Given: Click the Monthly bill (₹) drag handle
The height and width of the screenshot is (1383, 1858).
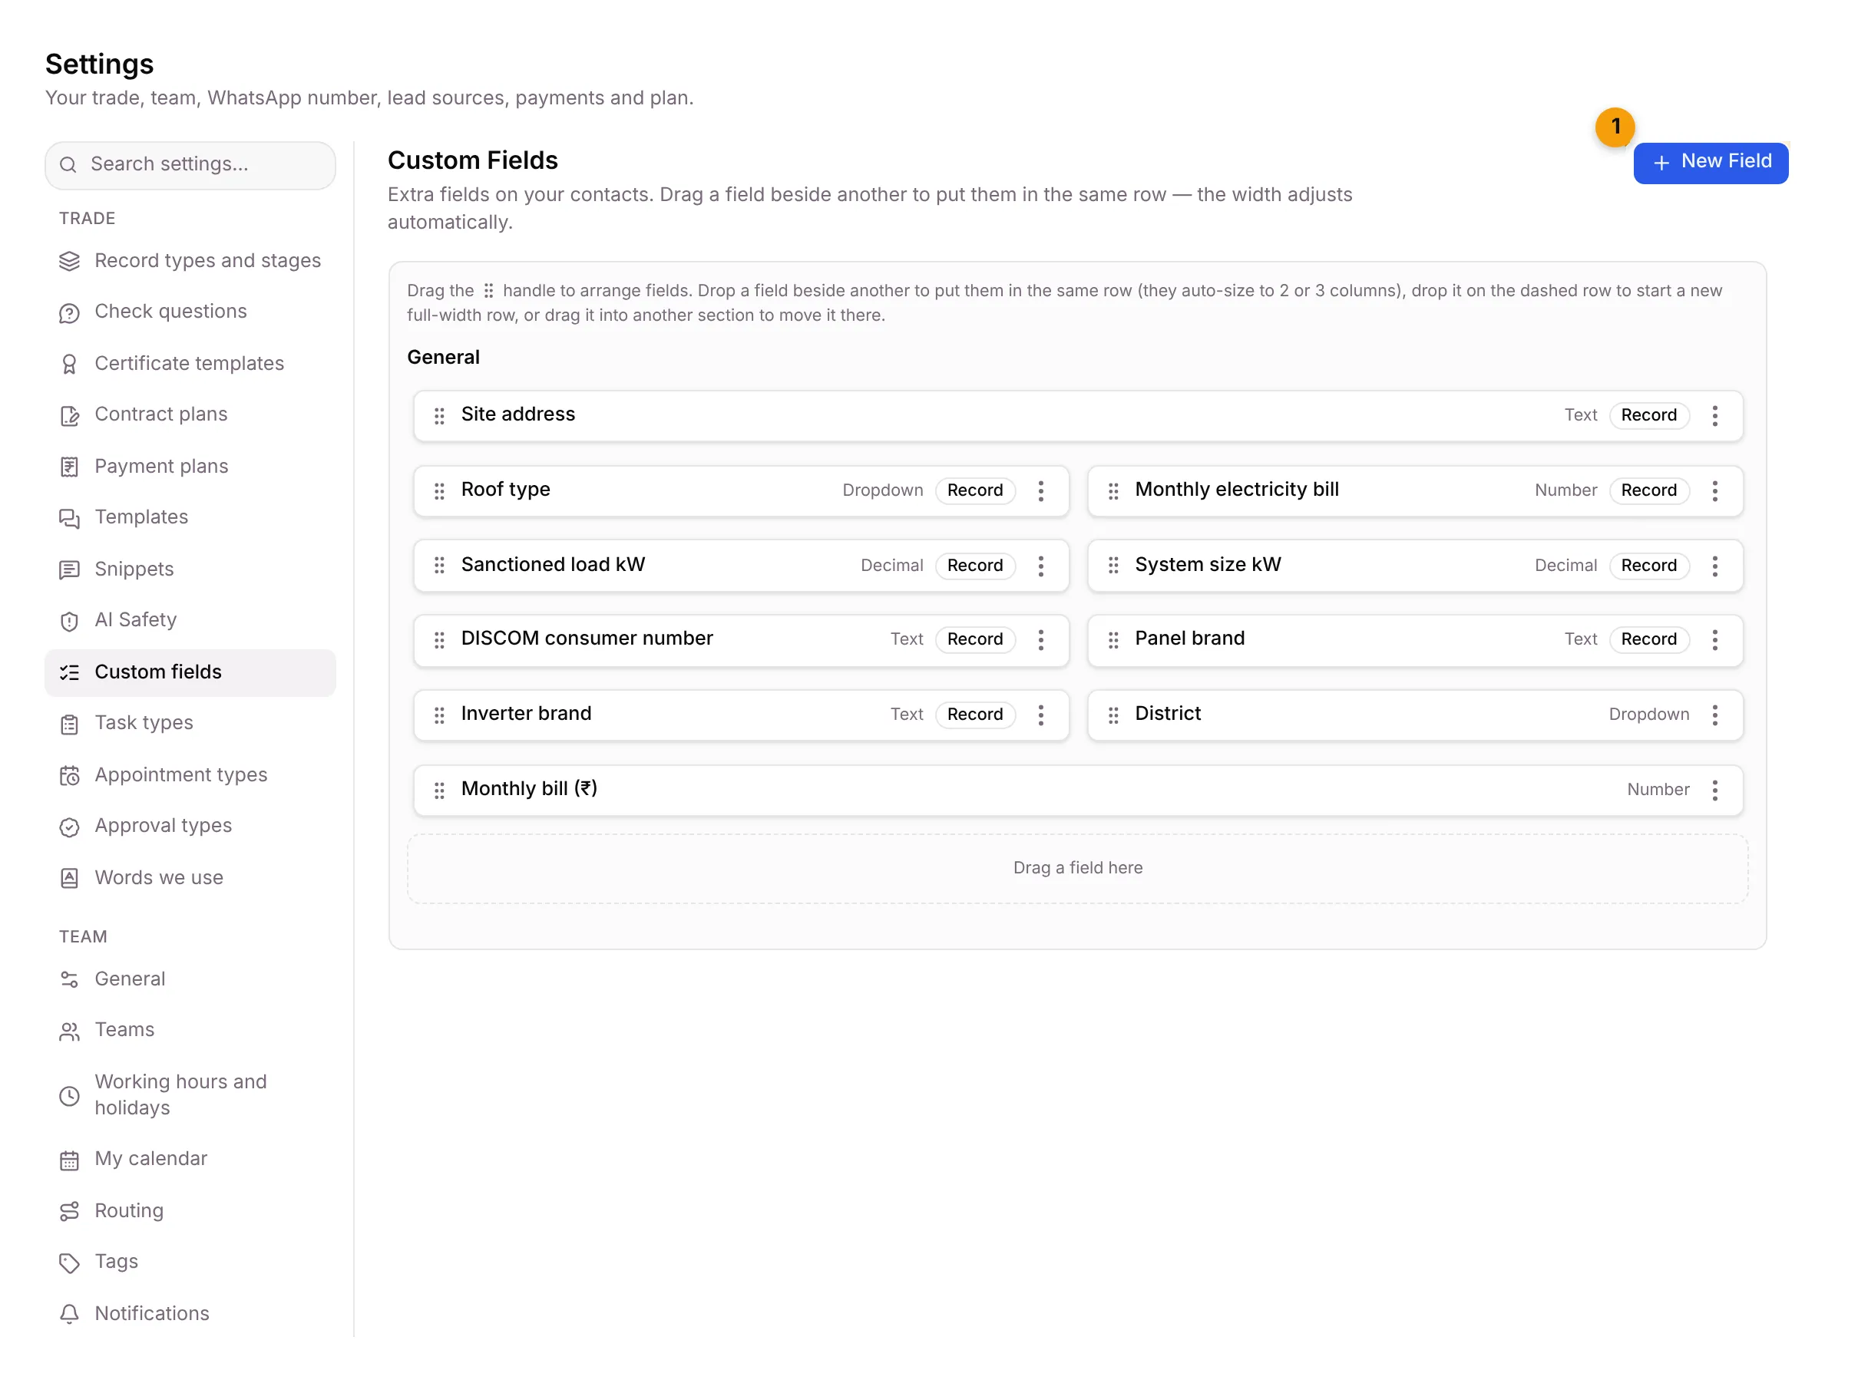Looking at the screenshot, I should 438,791.
